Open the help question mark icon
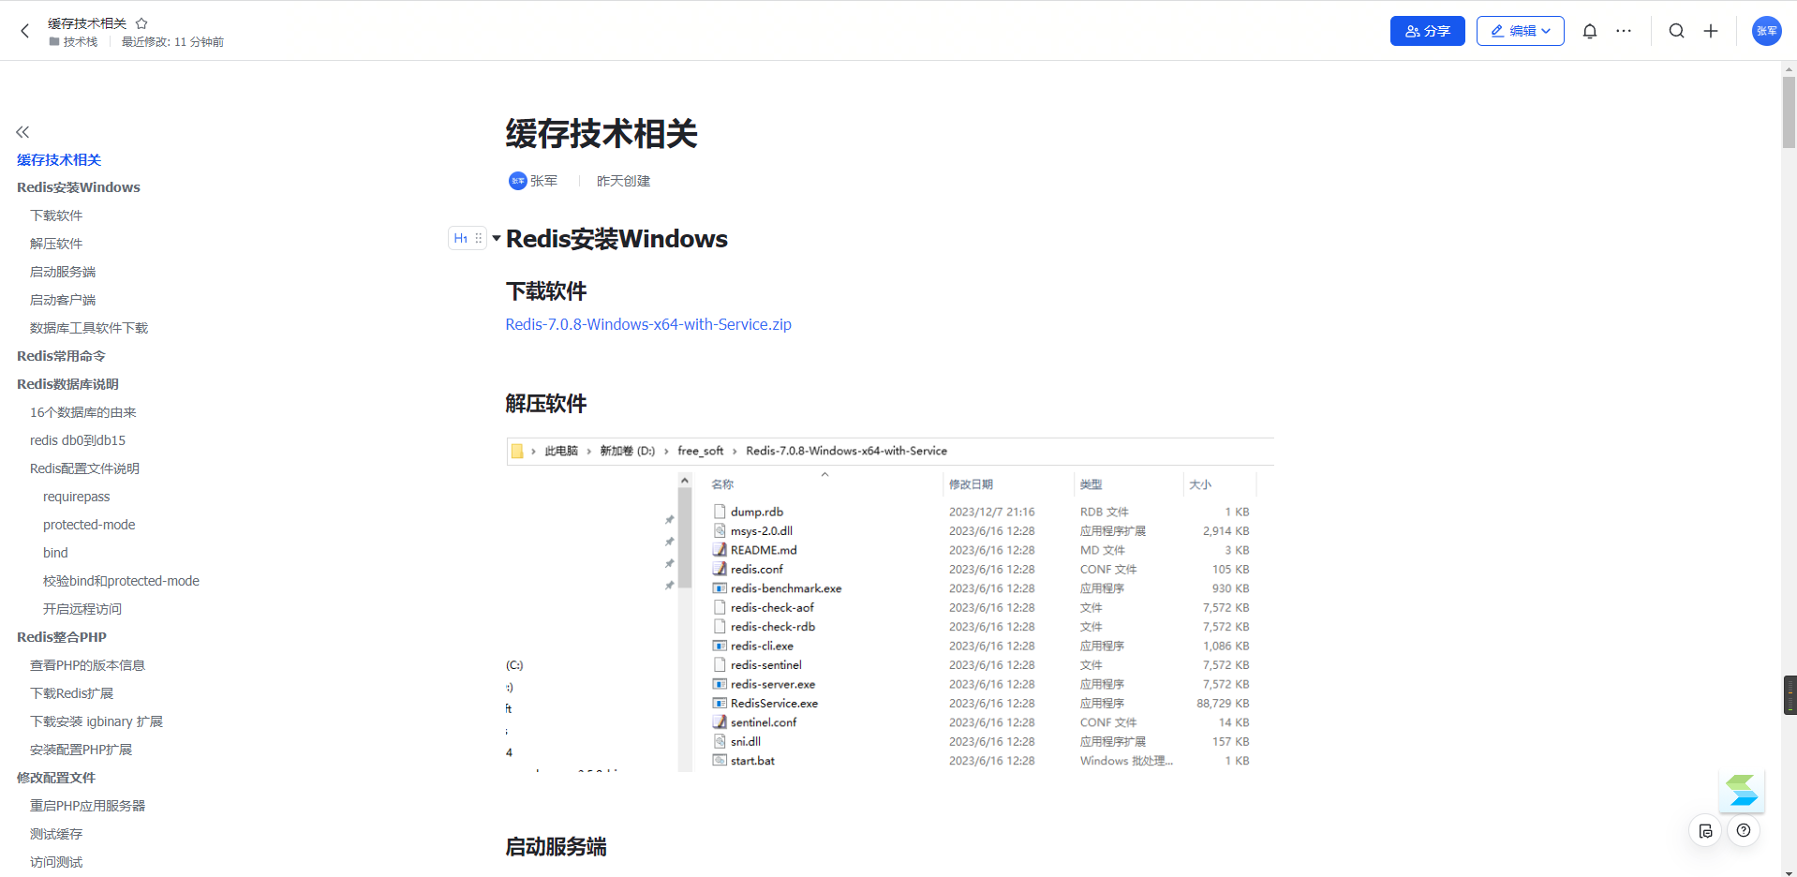 [x=1743, y=830]
